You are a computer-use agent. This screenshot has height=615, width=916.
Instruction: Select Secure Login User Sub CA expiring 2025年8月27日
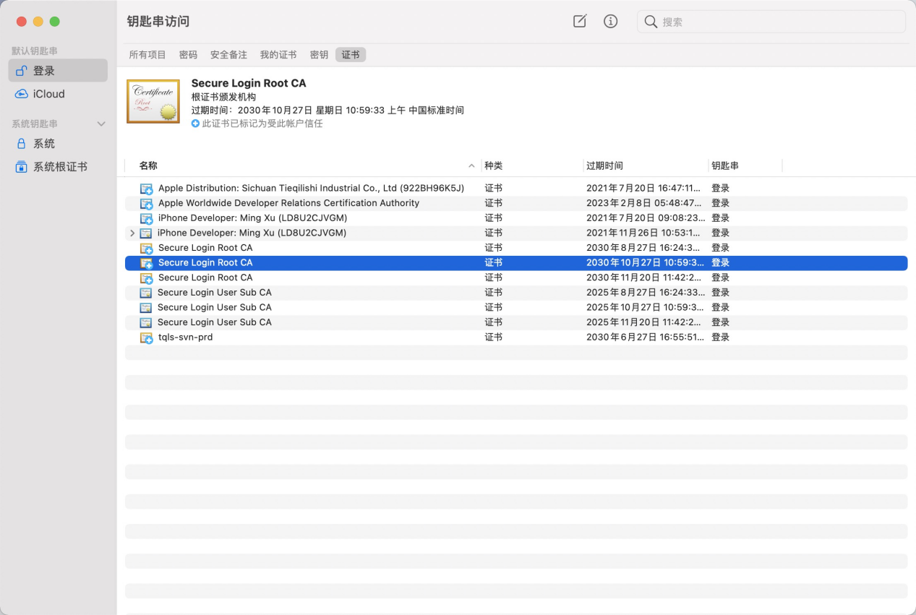click(516, 292)
